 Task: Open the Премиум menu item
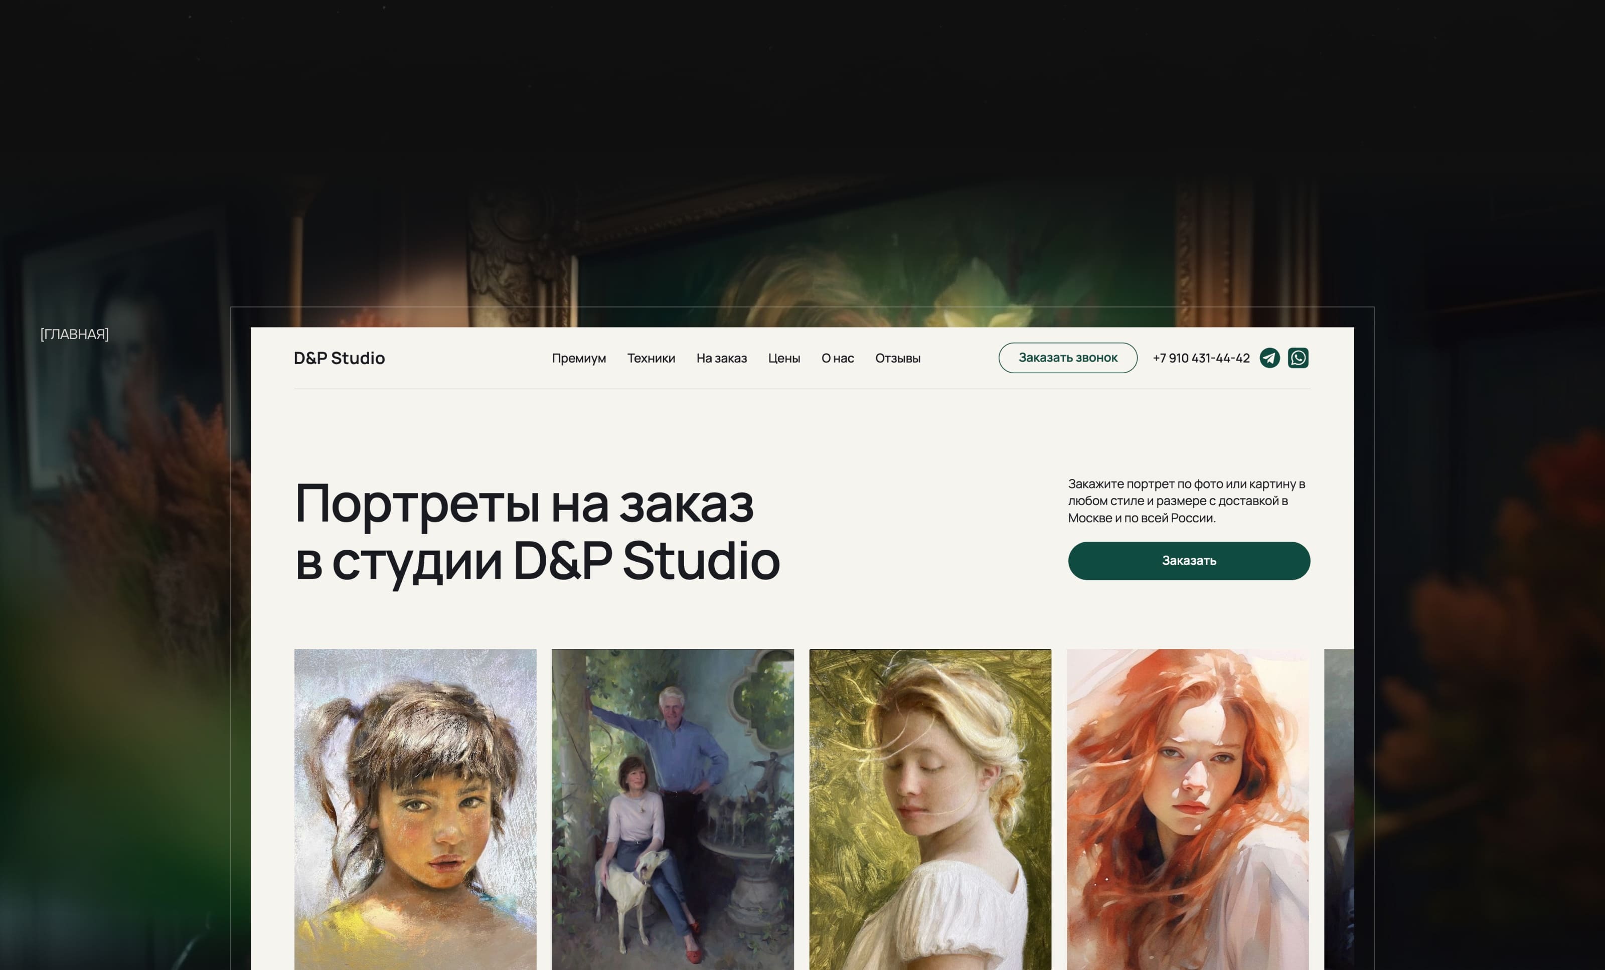[x=578, y=358]
